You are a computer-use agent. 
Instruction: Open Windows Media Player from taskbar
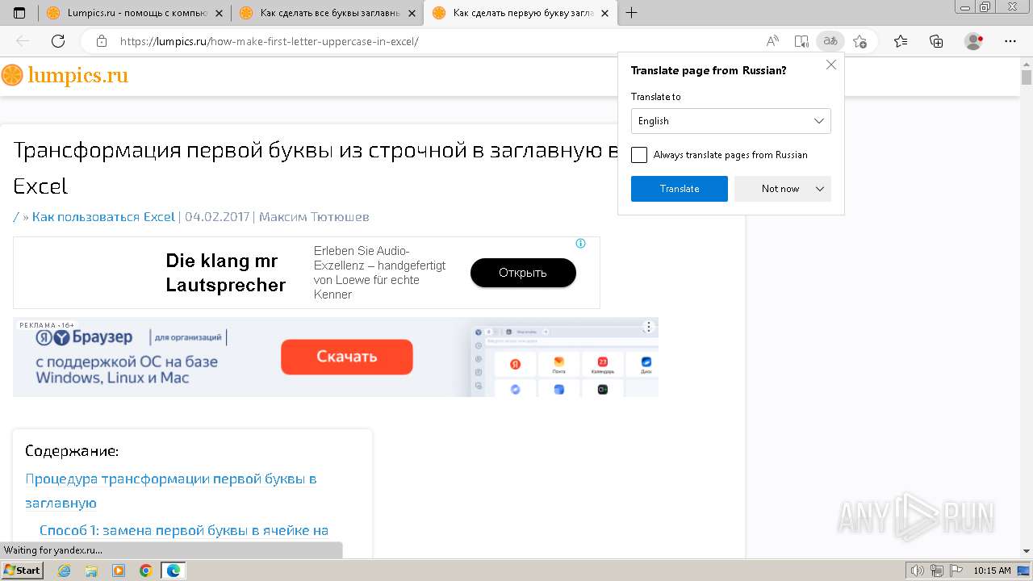coord(119,571)
